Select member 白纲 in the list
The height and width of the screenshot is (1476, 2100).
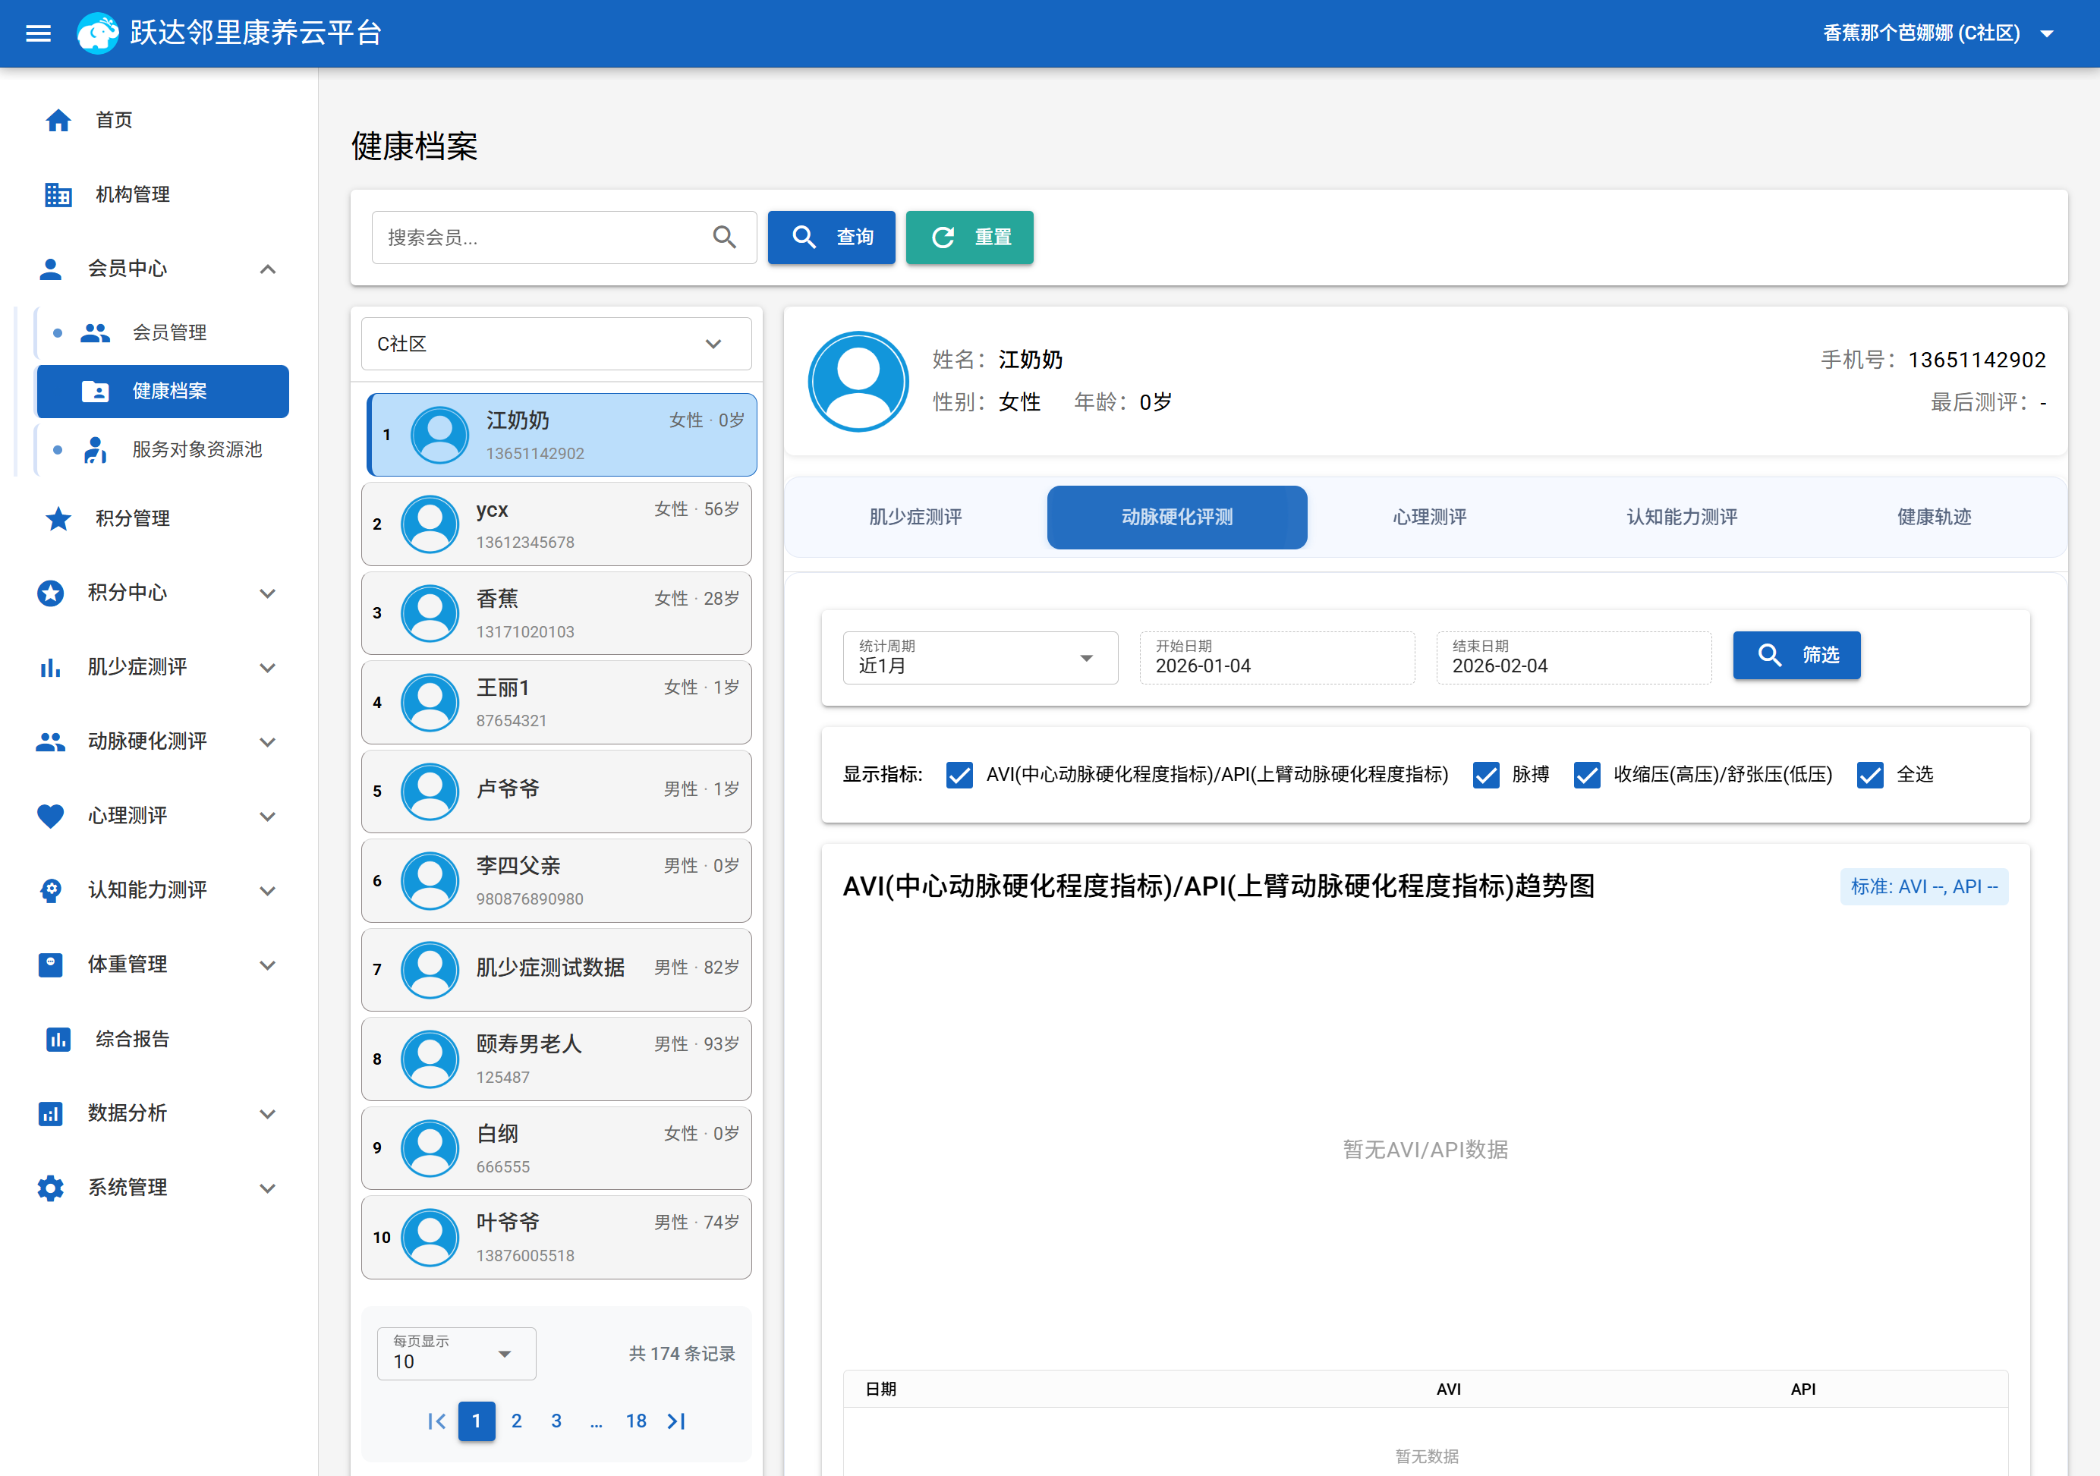point(556,1149)
